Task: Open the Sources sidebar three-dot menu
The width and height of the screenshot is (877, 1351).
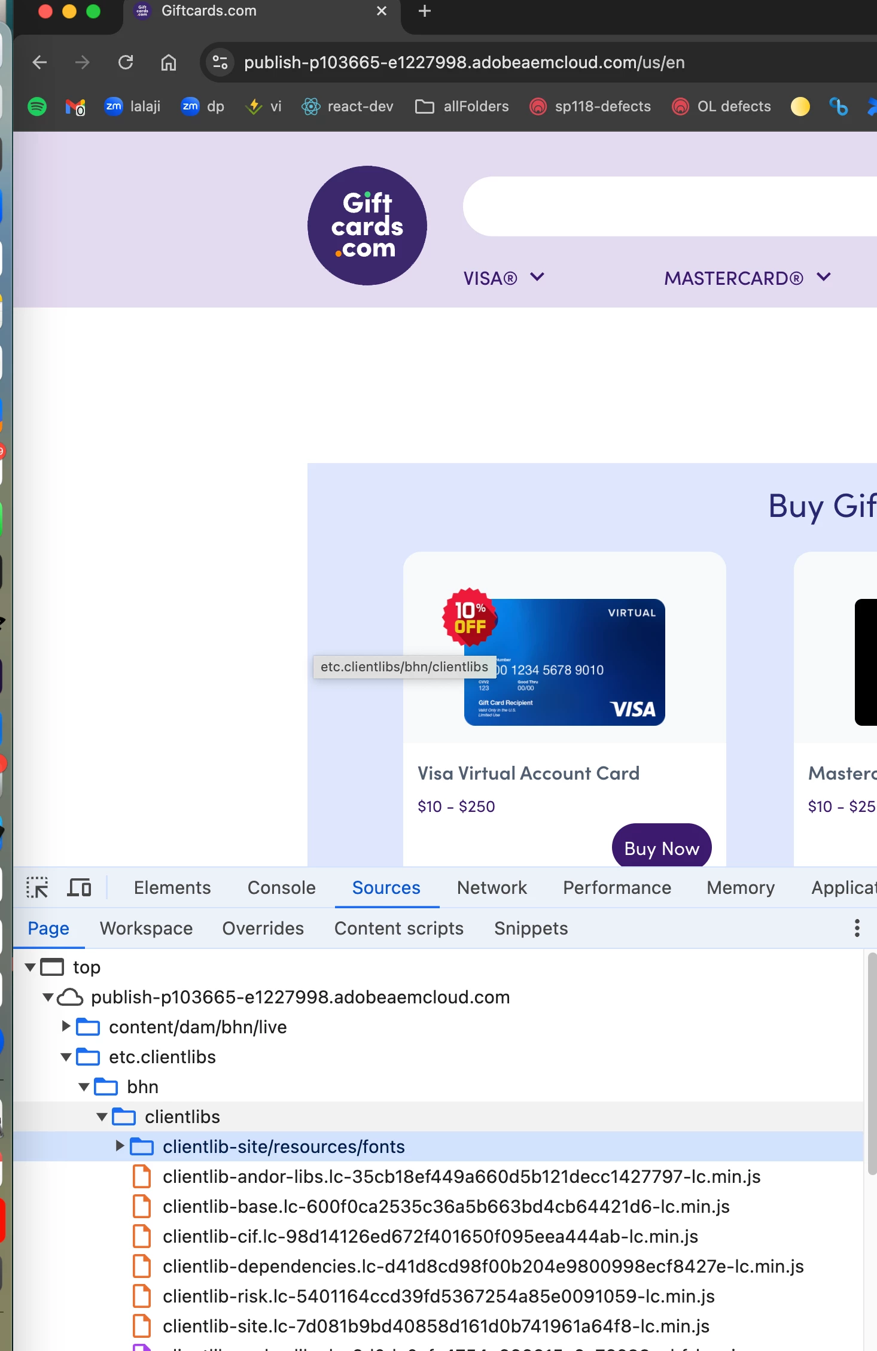Action: pyautogui.click(x=857, y=928)
